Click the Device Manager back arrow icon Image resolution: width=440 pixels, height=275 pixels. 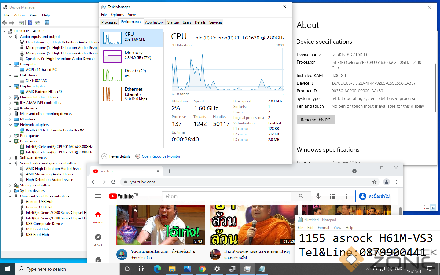click(x=5, y=23)
